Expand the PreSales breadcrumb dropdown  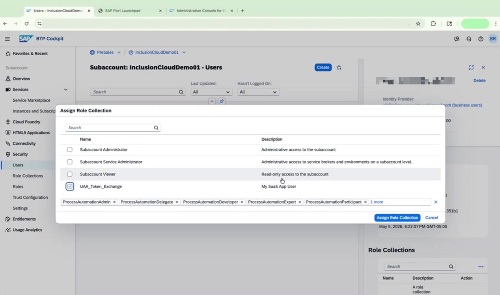pyautogui.click(x=119, y=52)
